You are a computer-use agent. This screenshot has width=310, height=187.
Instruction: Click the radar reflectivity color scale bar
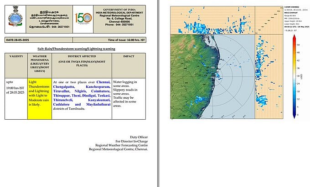(x=294, y=77)
